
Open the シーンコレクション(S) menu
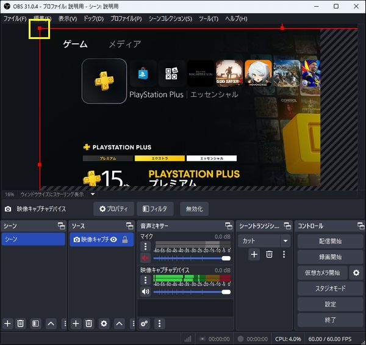click(x=170, y=19)
